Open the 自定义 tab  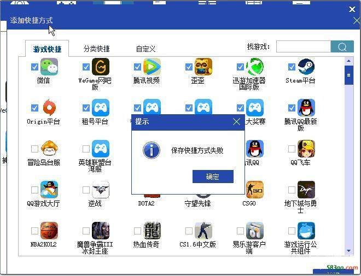(145, 49)
